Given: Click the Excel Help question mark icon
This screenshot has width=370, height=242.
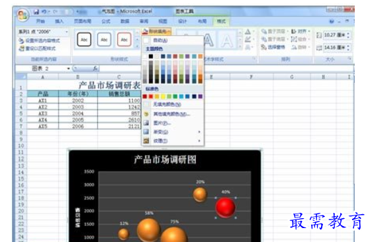Looking at the screenshot, I should (x=332, y=21).
